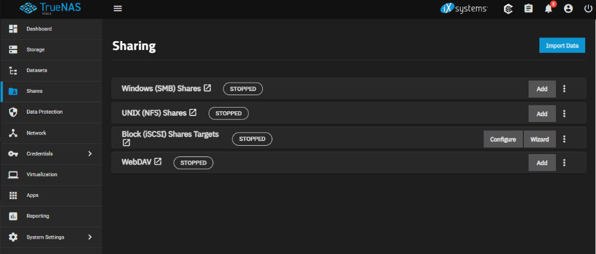Click the power button icon

coord(588,8)
